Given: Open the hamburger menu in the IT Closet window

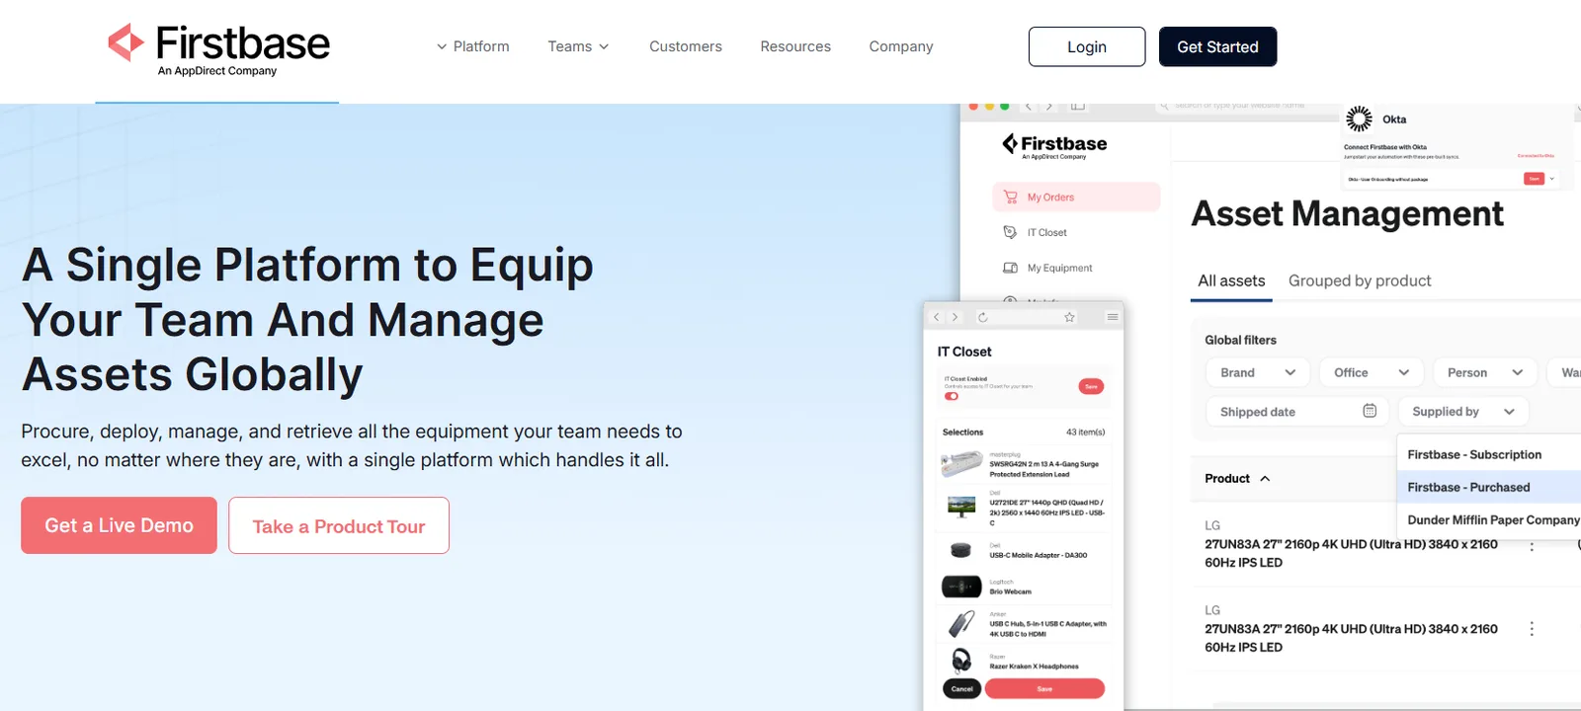Looking at the screenshot, I should (1113, 317).
